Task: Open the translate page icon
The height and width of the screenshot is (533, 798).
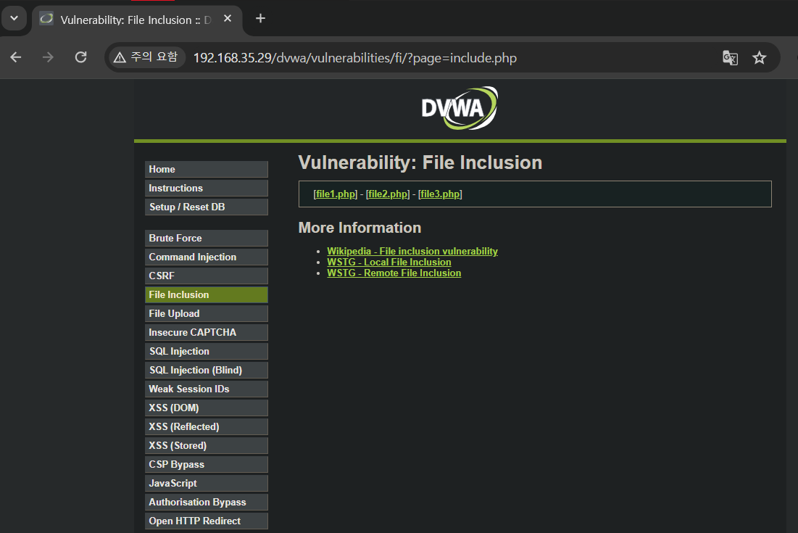Action: (730, 57)
